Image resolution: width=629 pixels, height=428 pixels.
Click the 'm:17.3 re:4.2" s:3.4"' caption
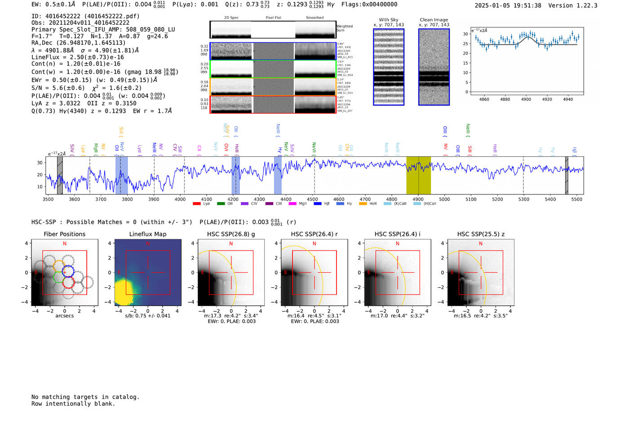click(x=231, y=316)
